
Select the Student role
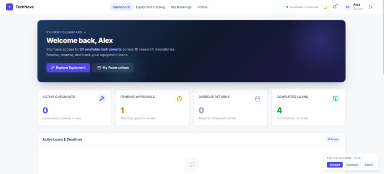[334, 165]
